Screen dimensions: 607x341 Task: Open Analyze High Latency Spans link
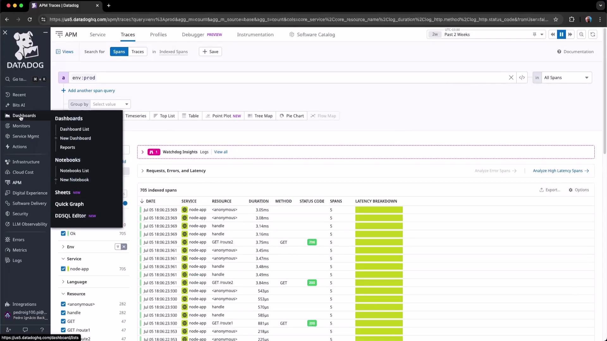pos(561,171)
